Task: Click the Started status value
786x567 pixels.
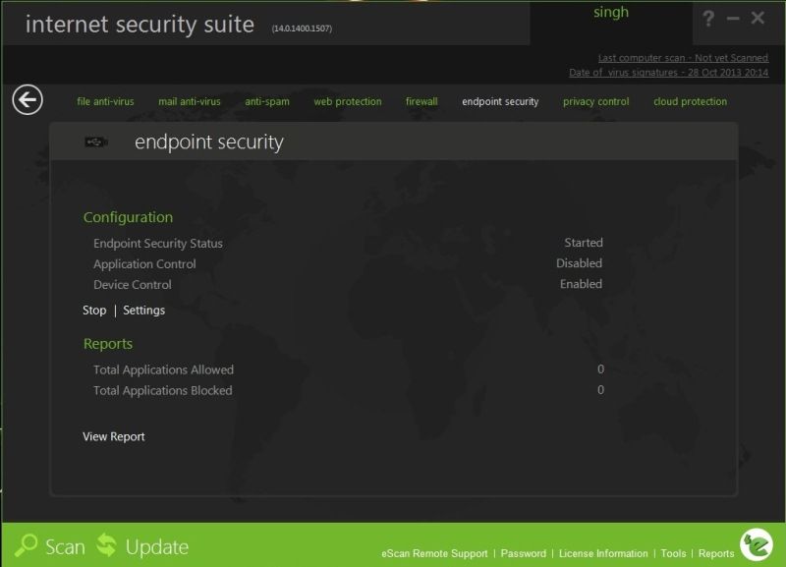Action: (584, 243)
